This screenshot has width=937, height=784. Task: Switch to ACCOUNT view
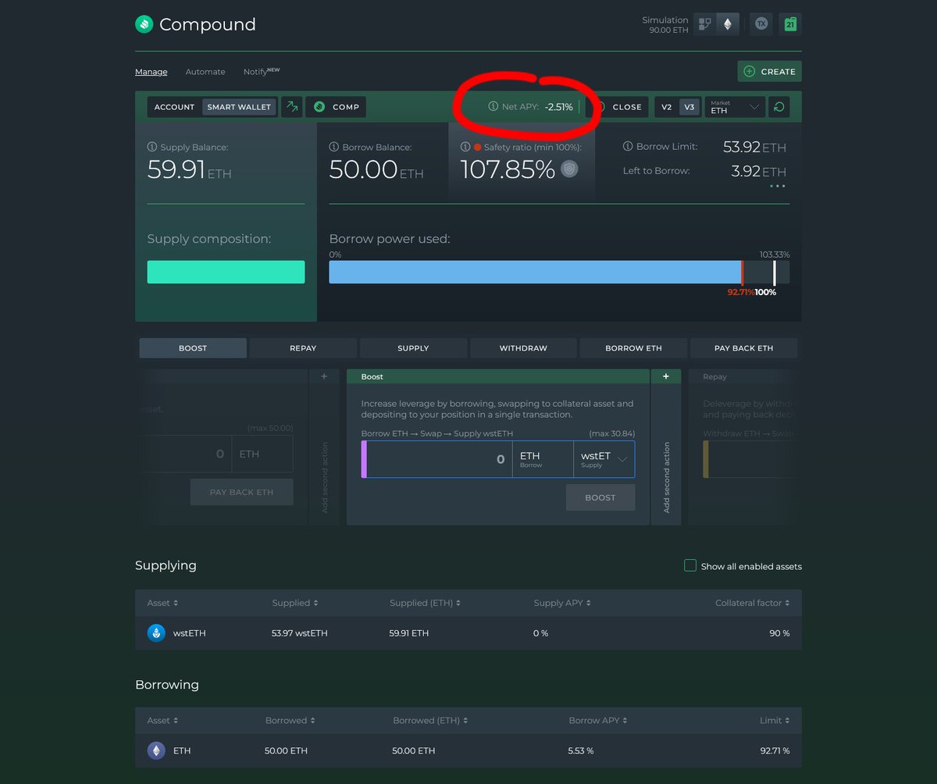coord(174,107)
